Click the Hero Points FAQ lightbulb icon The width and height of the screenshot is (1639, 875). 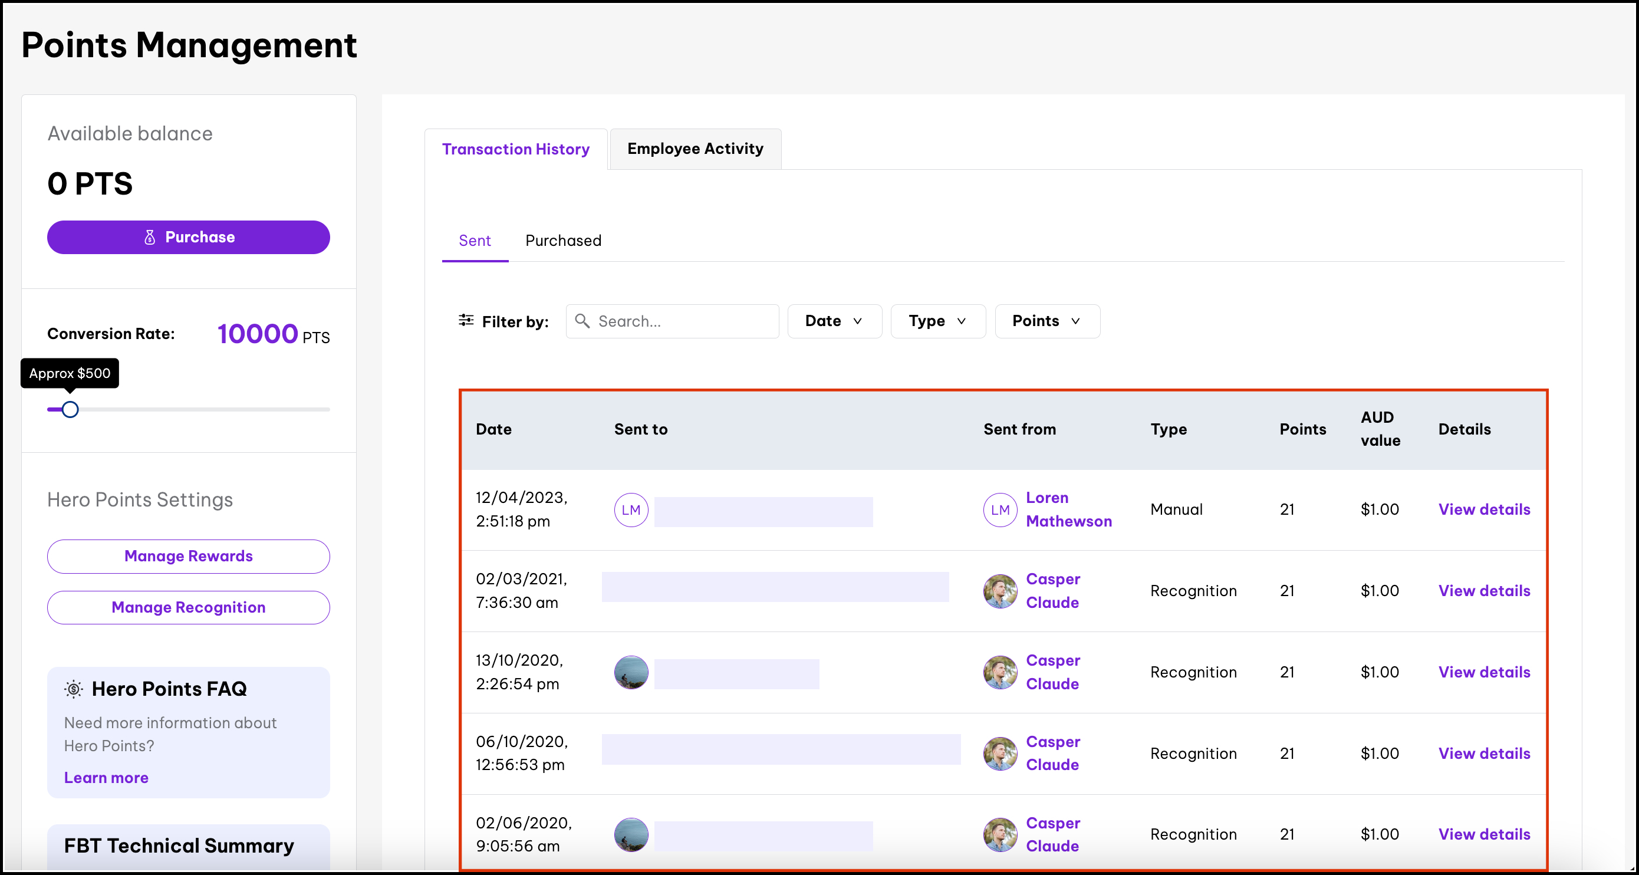click(x=74, y=689)
